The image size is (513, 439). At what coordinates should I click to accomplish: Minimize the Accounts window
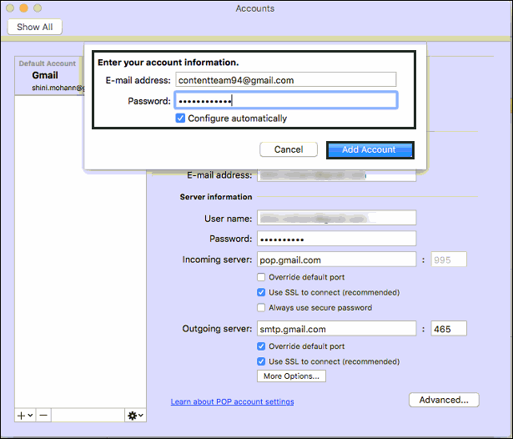coord(23,8)
